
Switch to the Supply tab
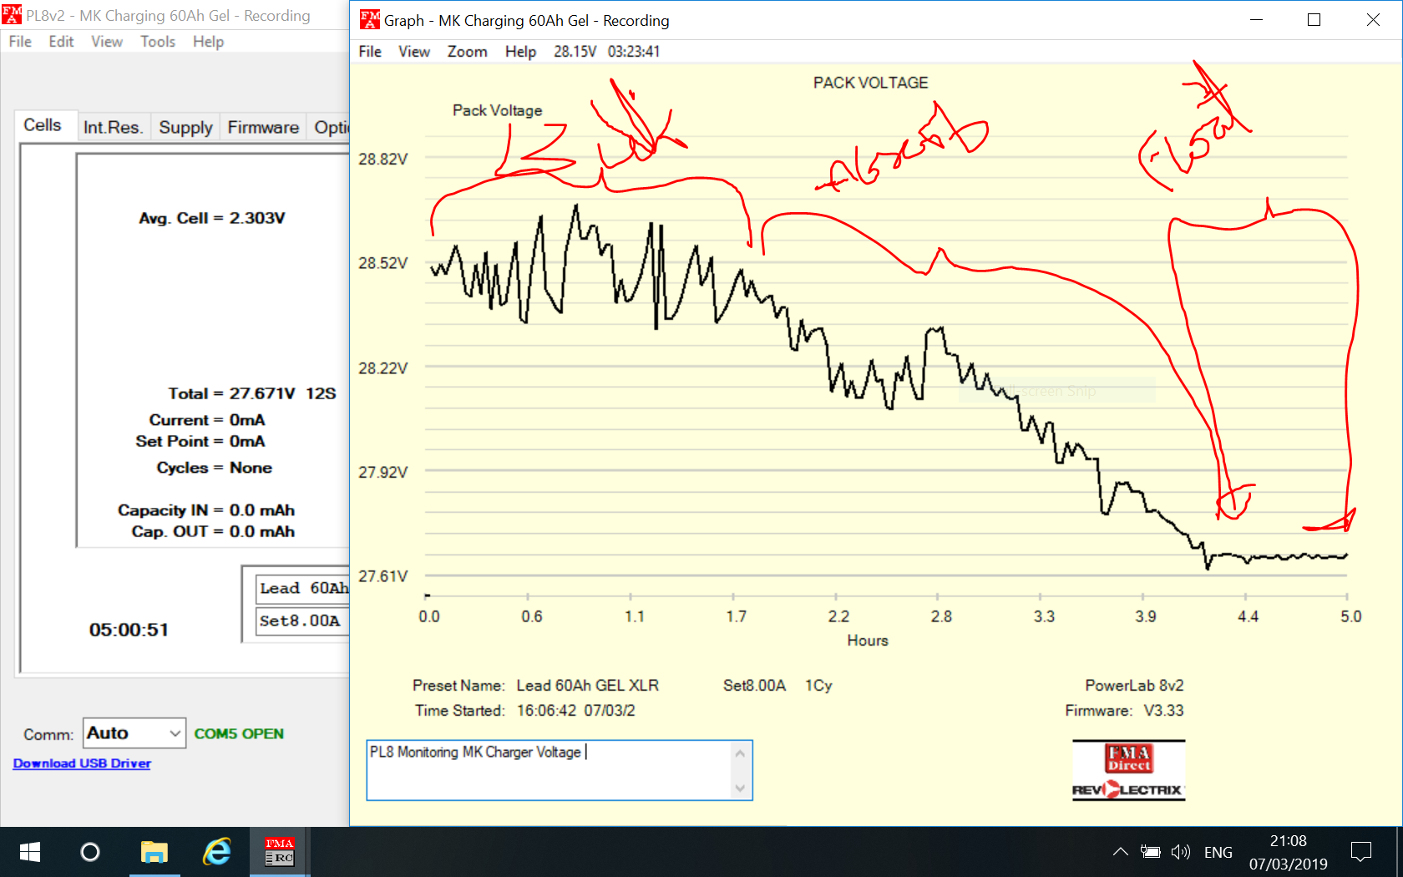185,127
